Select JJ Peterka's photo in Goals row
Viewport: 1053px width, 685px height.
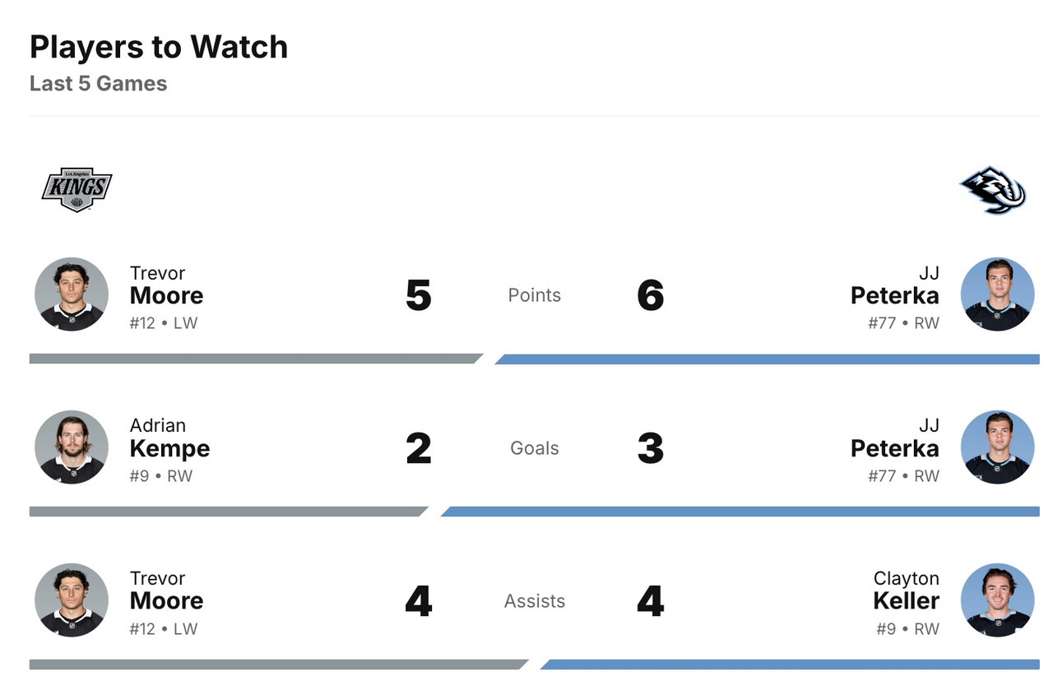click(997, 447)
